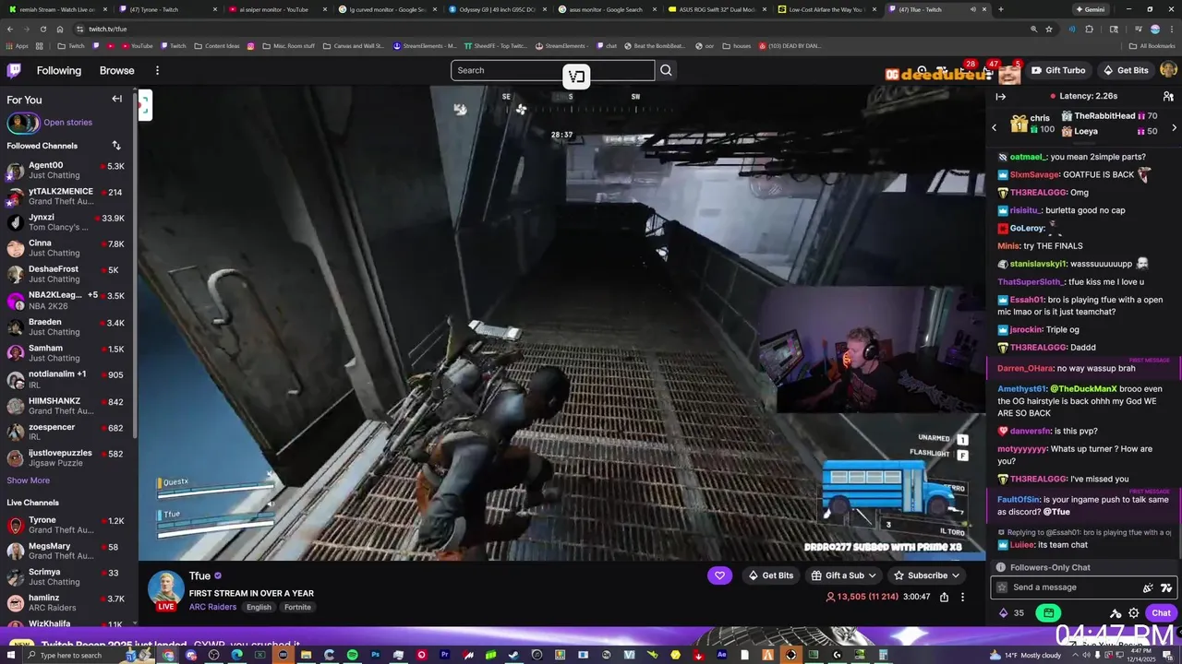Viewport: 1182px width, 664px height.
Task: Open Steam from the taskbar
Action: (x=513, y=655)
